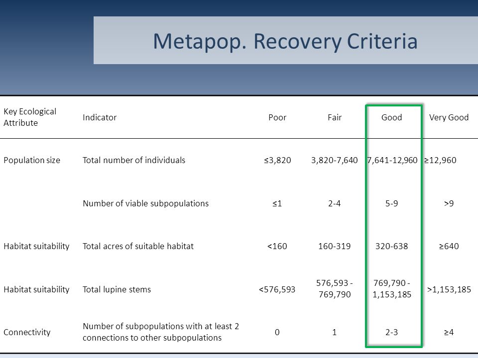Click the '≥640' cell
Screen dimensions: 478x358
449,246
